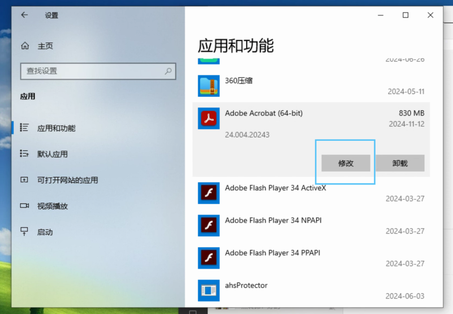The height and width of the screenshot is (314, 453).
Task: Click the 830 MB size value
Action: click(x=412, y=113)
